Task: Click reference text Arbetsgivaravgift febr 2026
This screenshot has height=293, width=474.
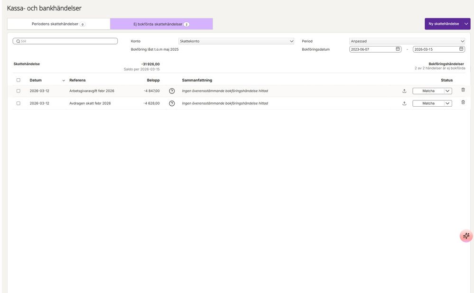Action: (x=92, y=91)
